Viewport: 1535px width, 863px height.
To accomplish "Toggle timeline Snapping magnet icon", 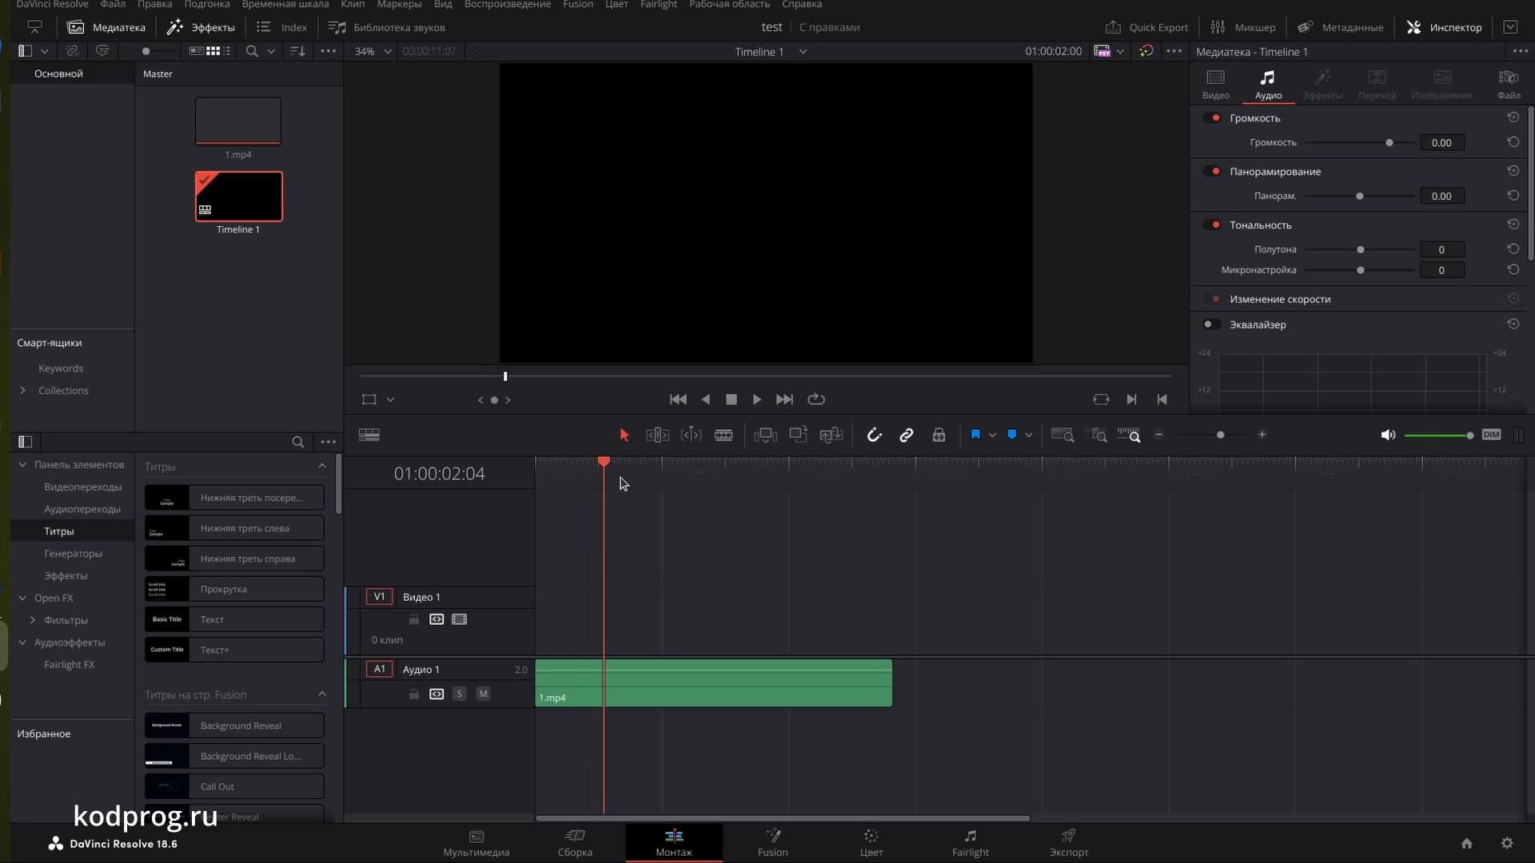I will [x=874, y=435].
